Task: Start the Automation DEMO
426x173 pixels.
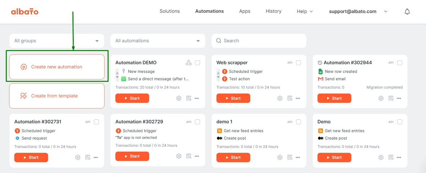Action: (132, 98)
